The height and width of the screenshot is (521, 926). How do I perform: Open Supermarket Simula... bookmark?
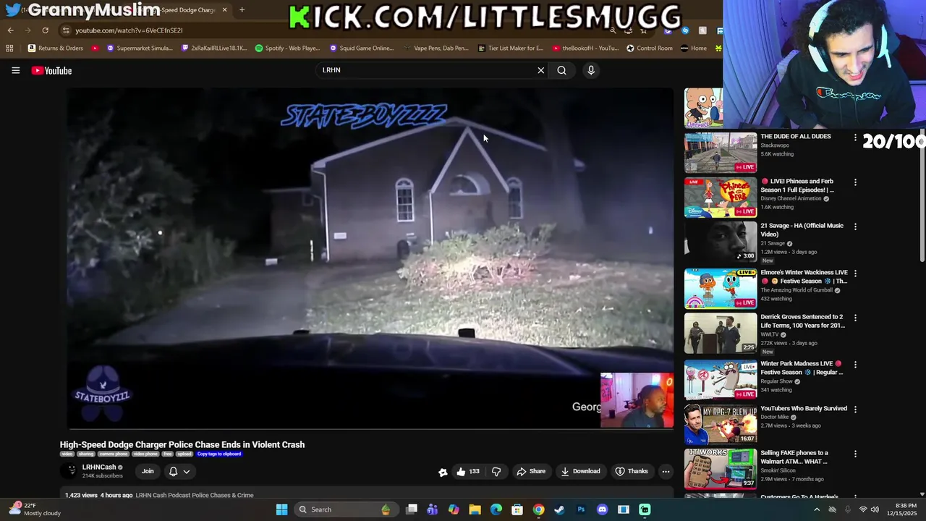point(140,48)
